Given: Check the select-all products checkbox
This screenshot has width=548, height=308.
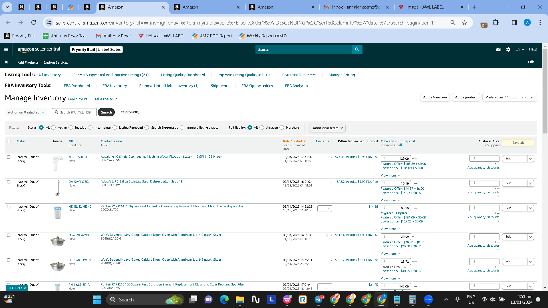Looking at the screenshot, I should (9, 141).
